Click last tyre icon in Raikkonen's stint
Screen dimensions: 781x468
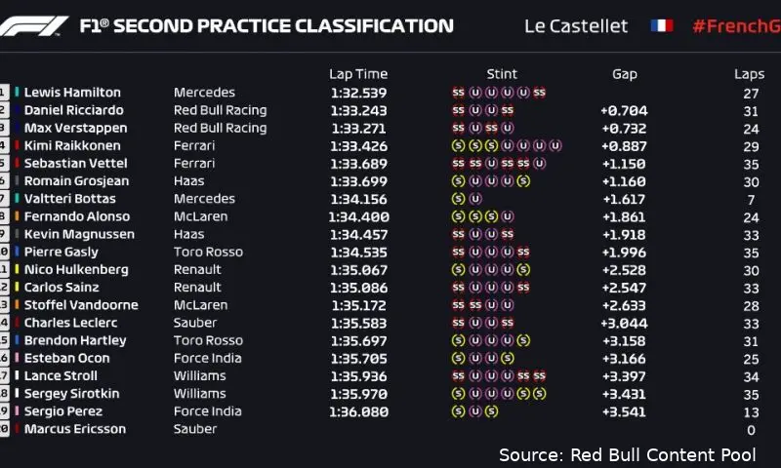point(555,145)
